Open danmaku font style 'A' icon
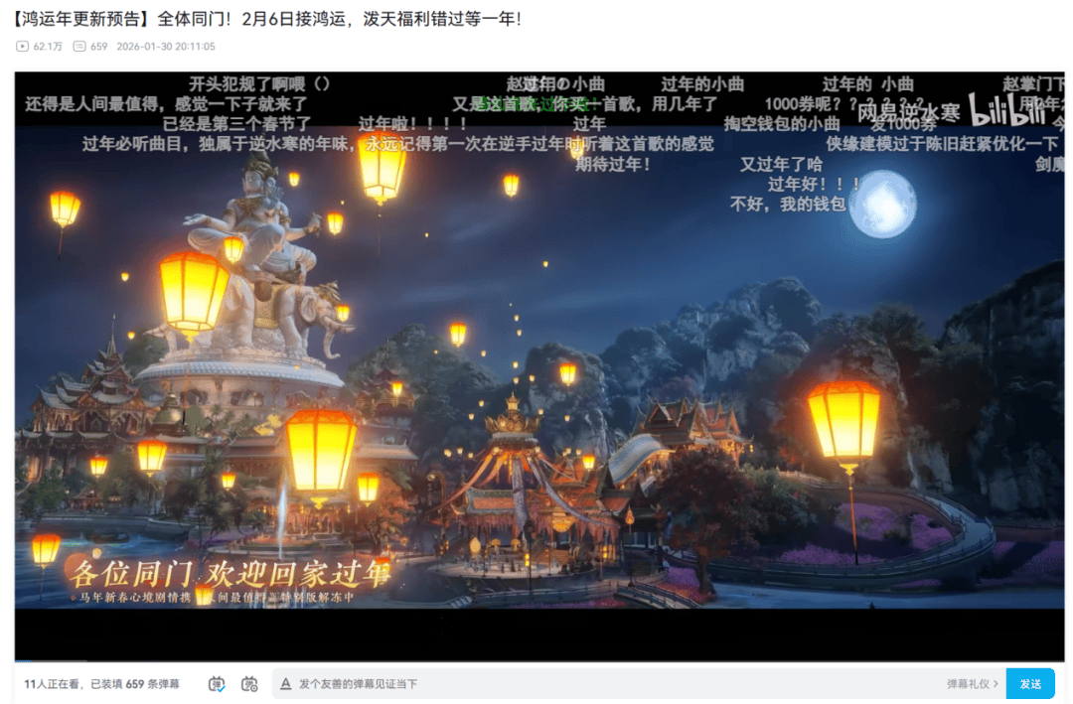 coord(286,684)
